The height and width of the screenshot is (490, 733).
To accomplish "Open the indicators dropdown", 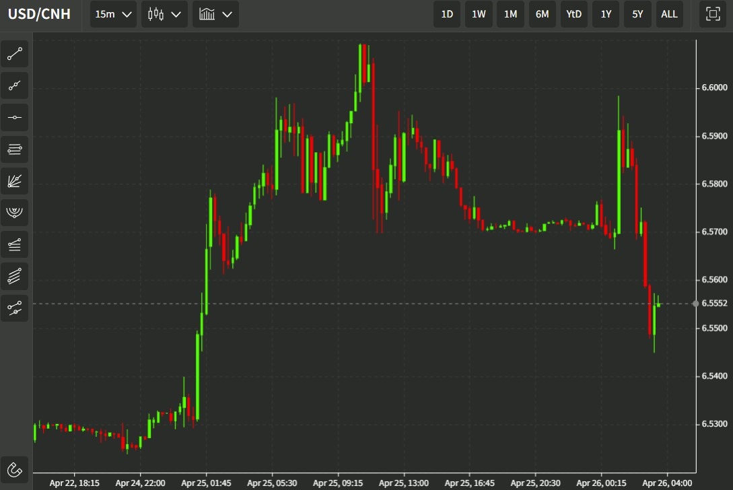I will coord(215,14).
